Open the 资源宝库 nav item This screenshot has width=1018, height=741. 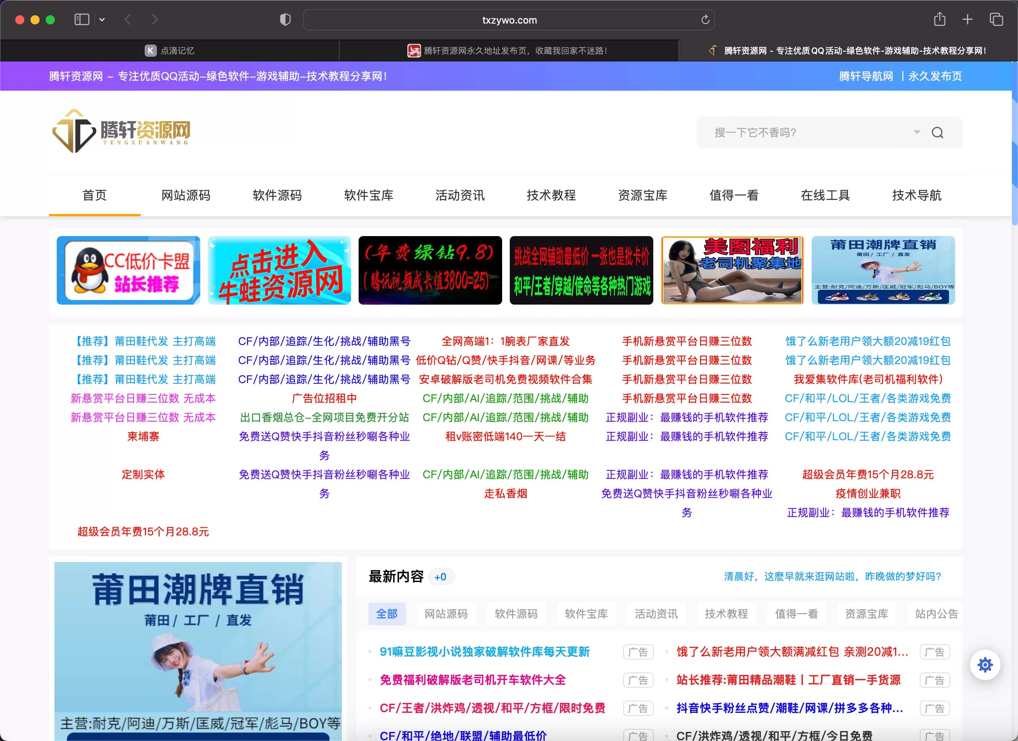(642, 195)
